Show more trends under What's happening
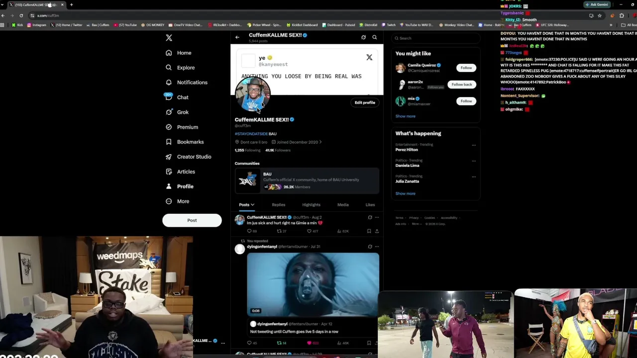Viewport: 637px width, 358px height. click(x=405, y=193)
